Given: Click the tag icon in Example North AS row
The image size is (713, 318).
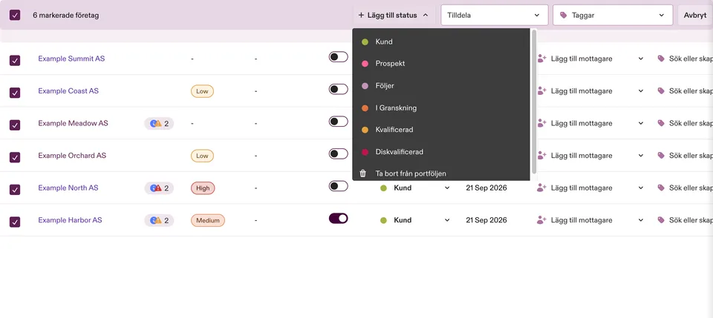Looking at the screenshot, I should pyautogui.click(x=661, y=188).
